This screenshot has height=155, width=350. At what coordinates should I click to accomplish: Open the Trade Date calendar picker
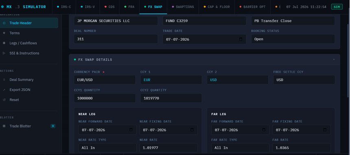pos(241,39)
